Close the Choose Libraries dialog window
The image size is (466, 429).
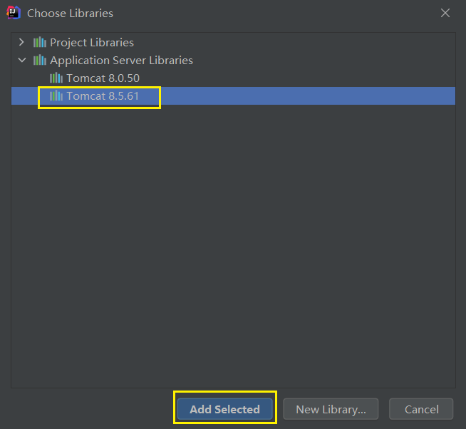445,13
